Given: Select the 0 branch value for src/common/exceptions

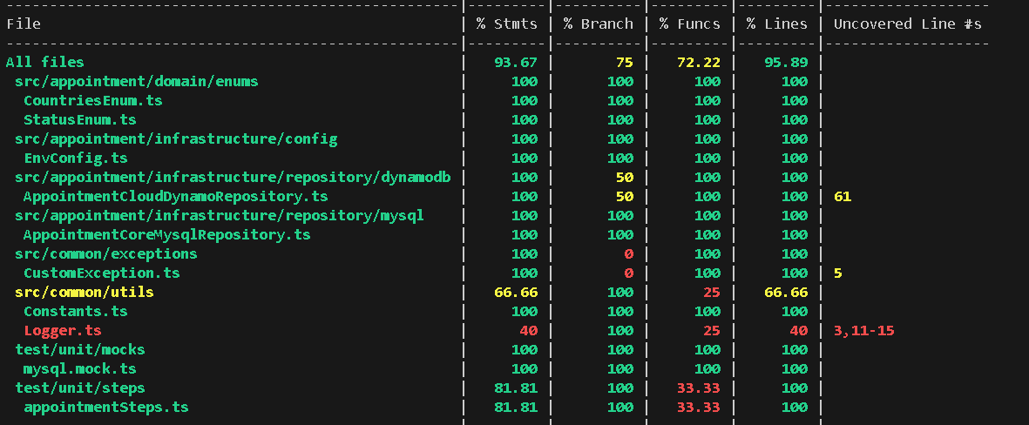Looking at the screenshot, I should click(629, 253).
